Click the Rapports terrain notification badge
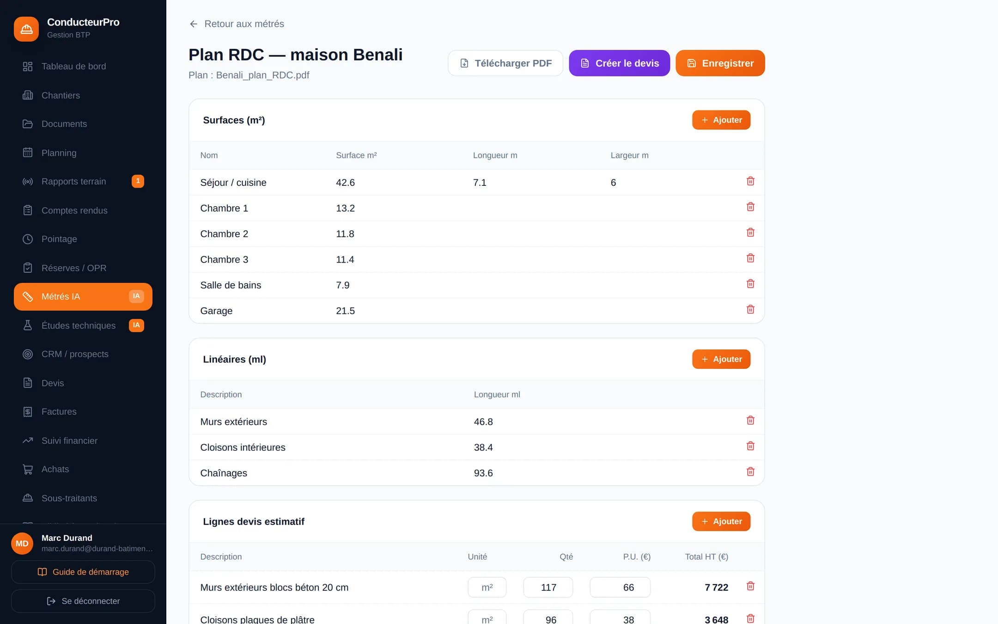This screenshot has height=624, width=998. point(138,181)
